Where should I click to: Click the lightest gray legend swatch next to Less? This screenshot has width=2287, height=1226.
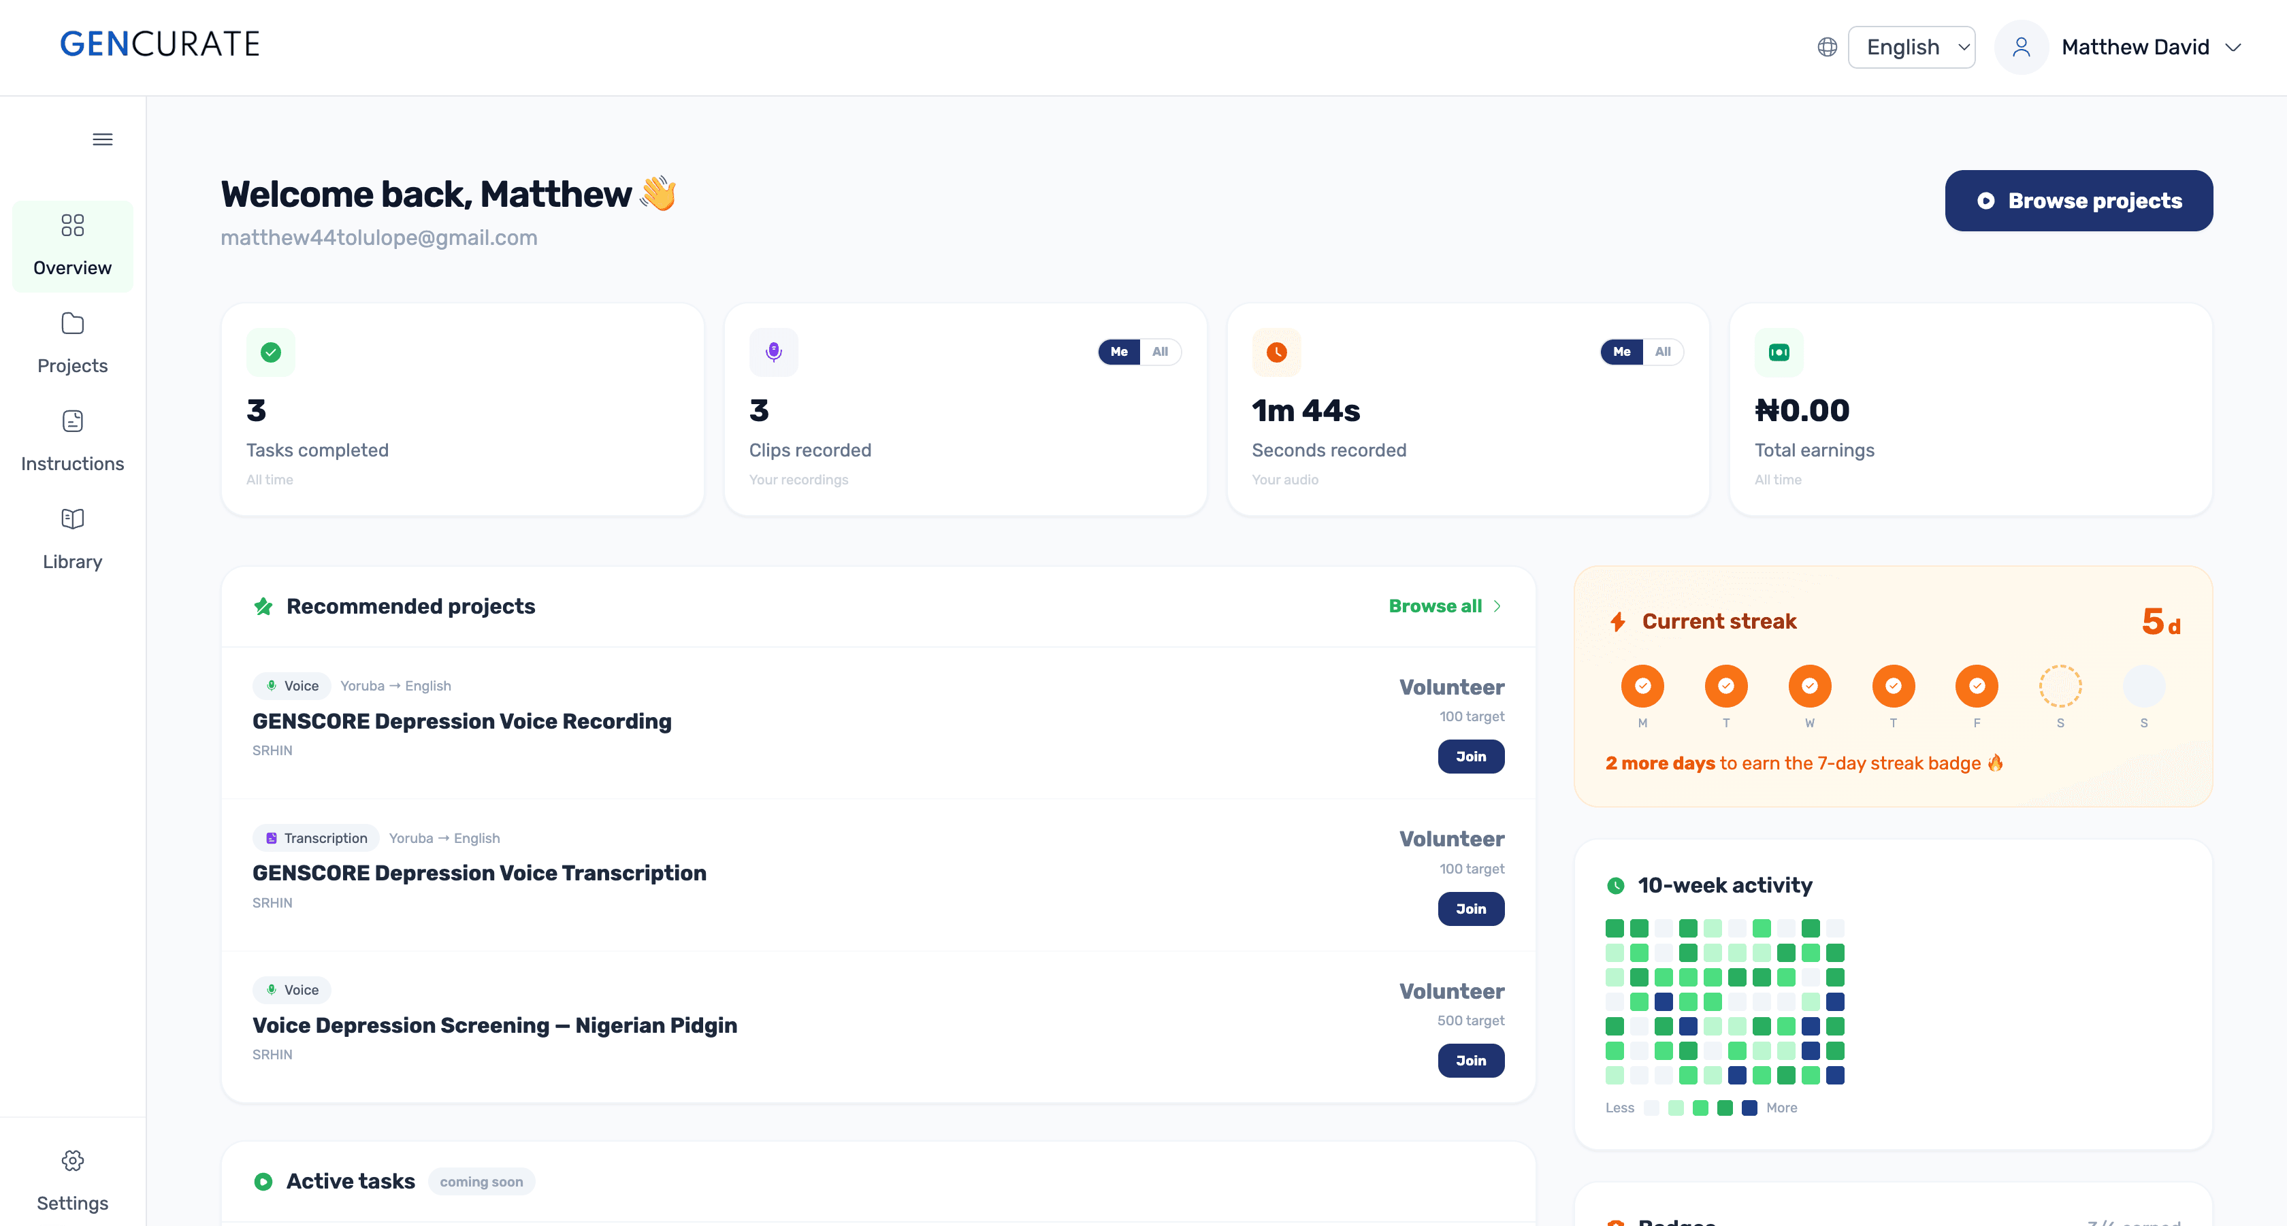click(1651, 1108)
